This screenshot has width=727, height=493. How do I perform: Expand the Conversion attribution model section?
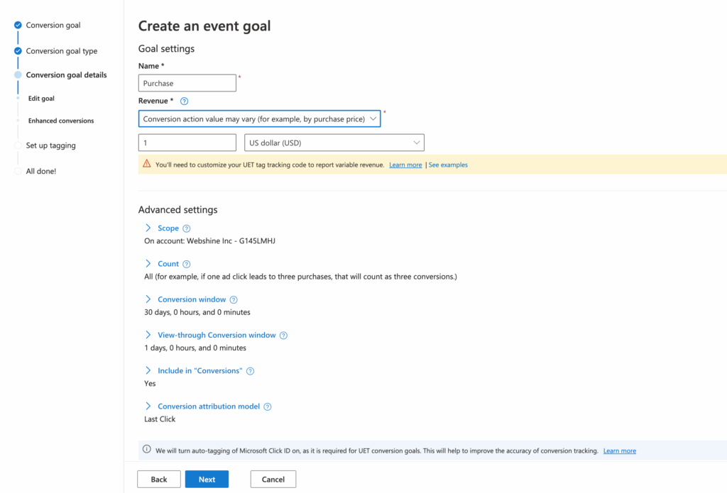coord(209,406)
